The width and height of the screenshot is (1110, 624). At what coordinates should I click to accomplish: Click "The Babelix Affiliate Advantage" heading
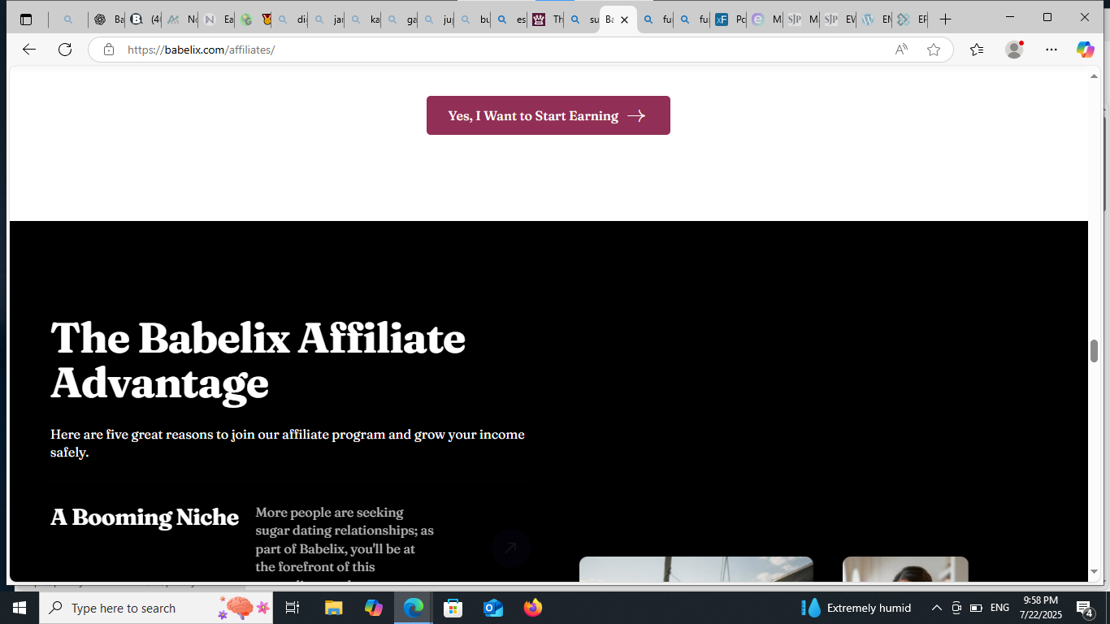[258, 360]
